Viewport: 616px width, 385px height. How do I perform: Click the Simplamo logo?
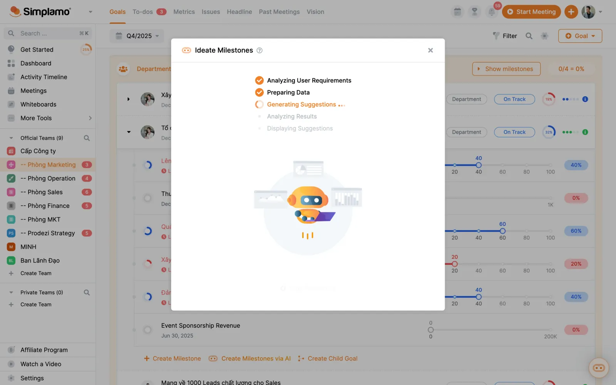click(x=40, y=12)
